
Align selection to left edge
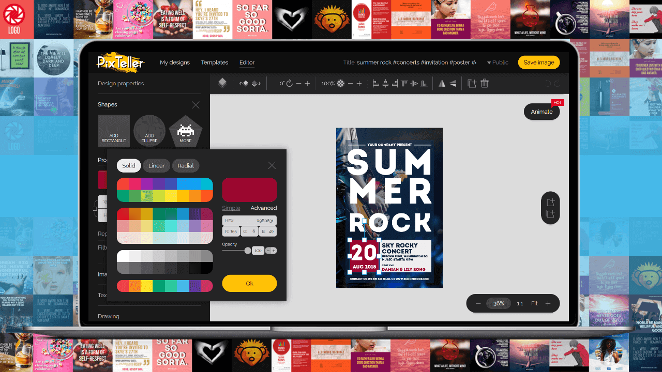pos(376,83)
